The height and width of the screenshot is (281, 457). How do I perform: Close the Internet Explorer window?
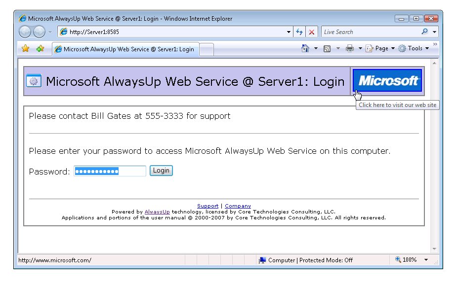431,19
